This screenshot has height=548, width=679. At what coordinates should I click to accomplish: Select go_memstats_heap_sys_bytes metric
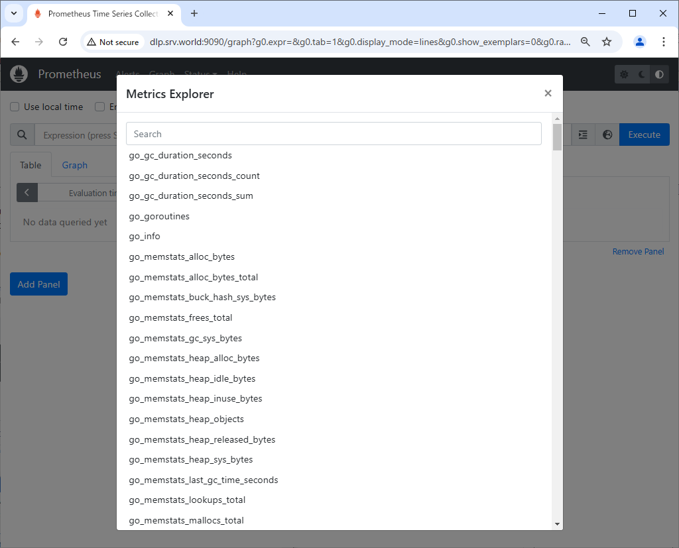(x=190, y=460)
